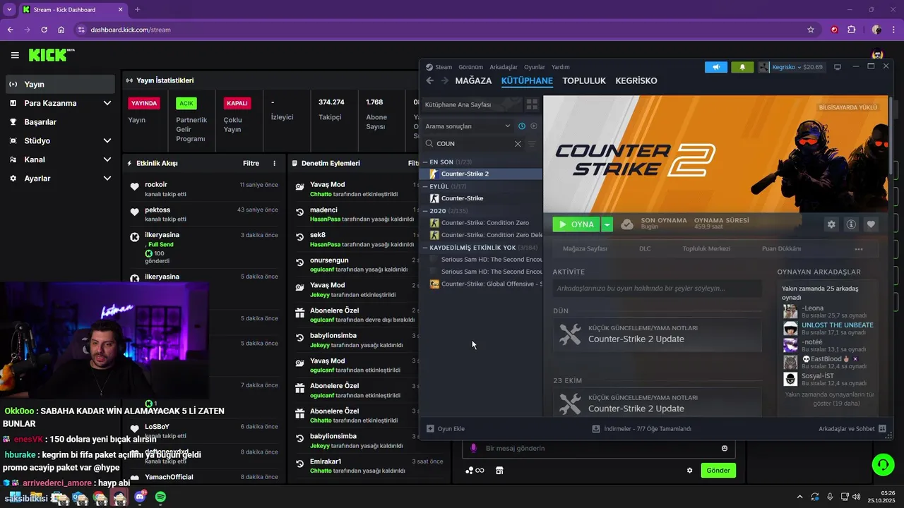Open Yardım menu in Steam

(560, 67)
